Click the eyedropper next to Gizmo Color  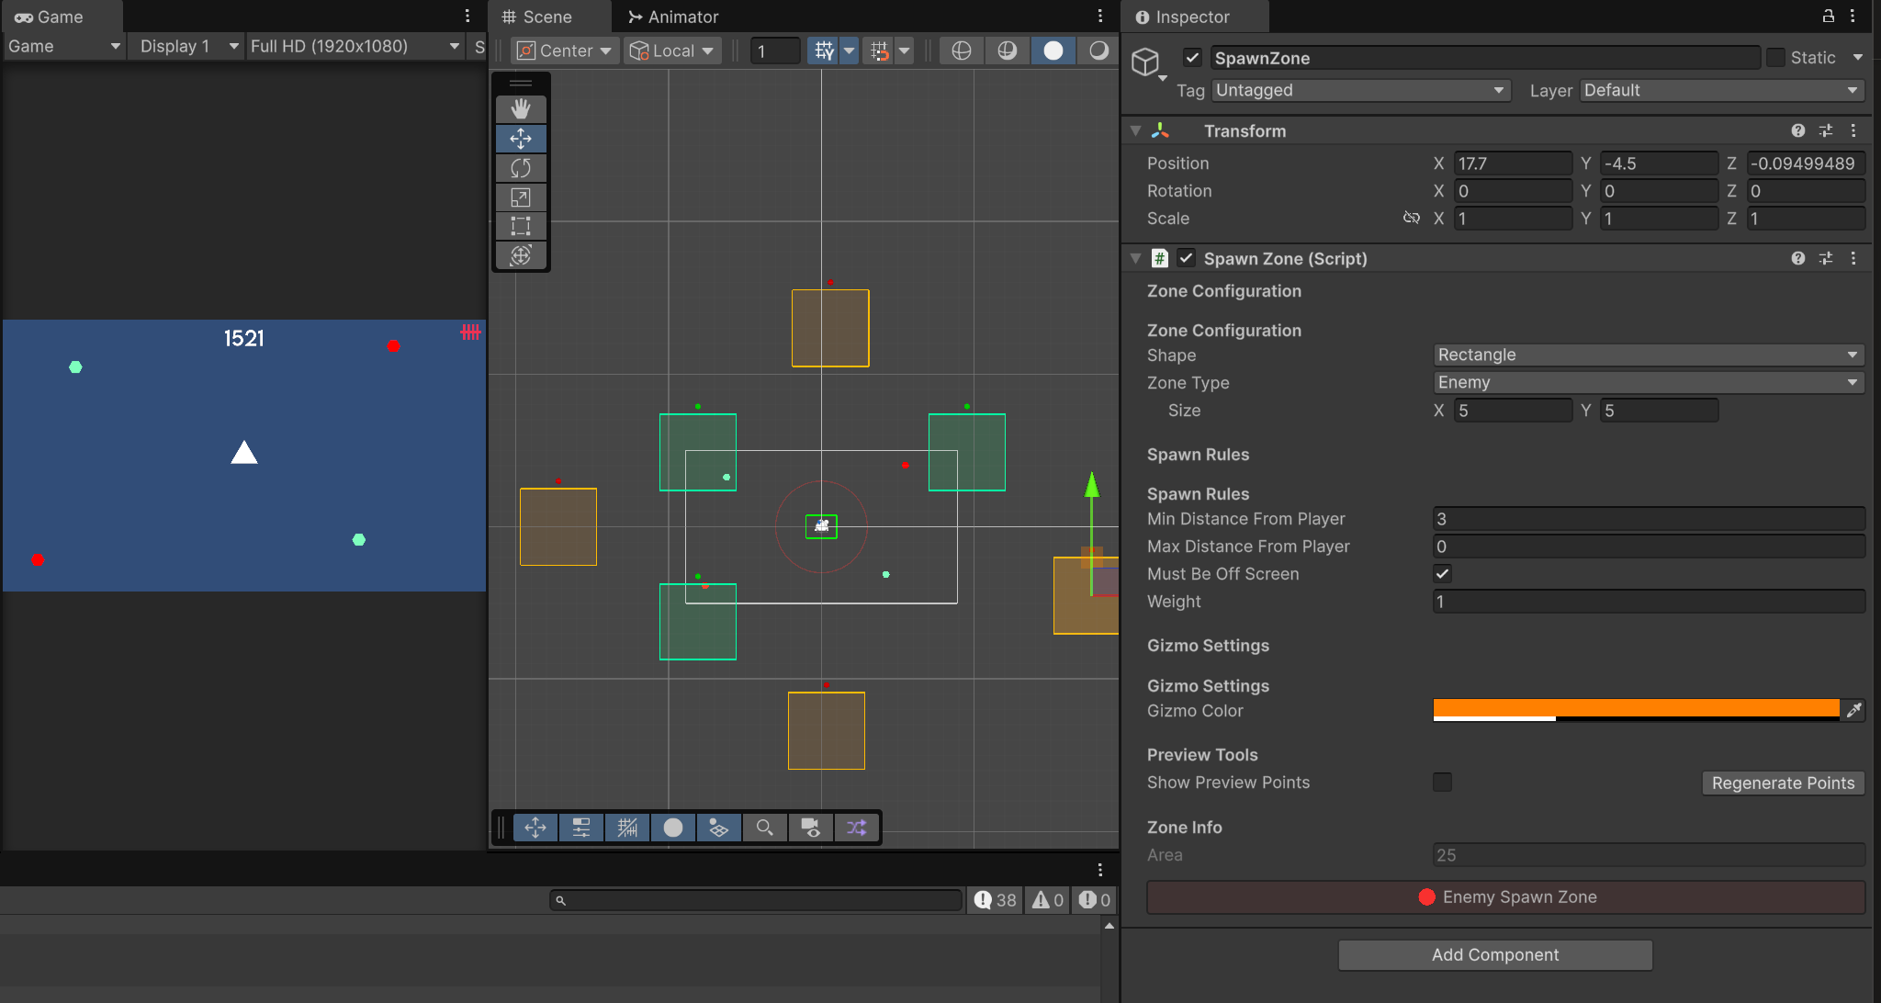pyautogui.click(x=1853, y=710)
